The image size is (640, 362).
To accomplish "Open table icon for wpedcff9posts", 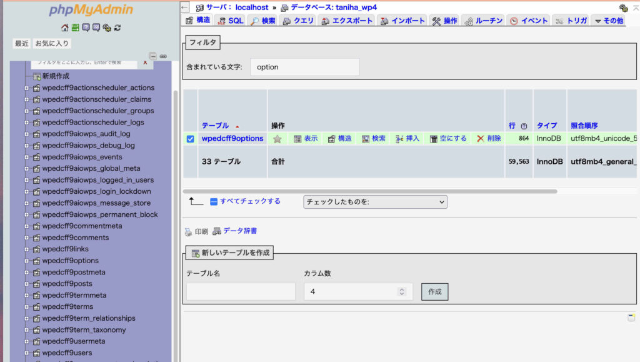I will coord(36,284).
